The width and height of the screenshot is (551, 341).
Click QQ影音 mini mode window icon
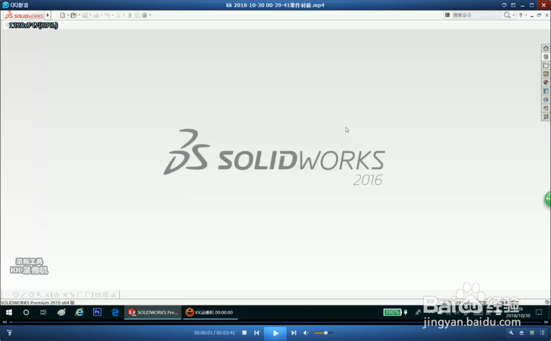pos(513,6)
